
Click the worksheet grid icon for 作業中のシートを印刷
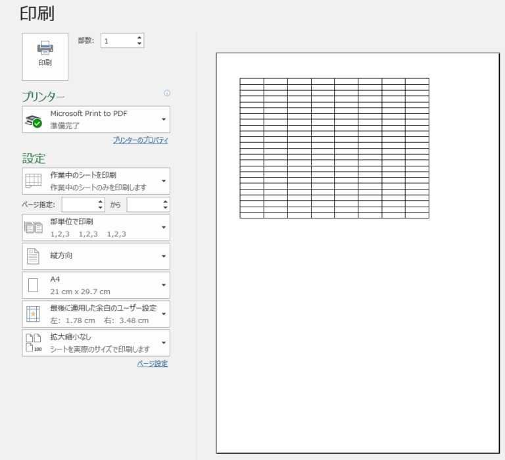[x=33, y=181]
